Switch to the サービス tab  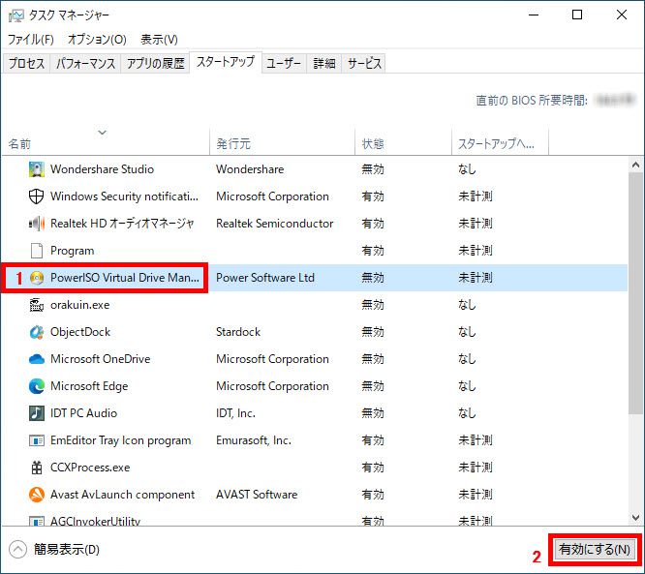[364, 64]
